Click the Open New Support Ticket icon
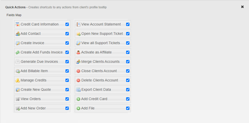This screenshot has width=249, height=123. pyautogui.click(x=78, y=34)
